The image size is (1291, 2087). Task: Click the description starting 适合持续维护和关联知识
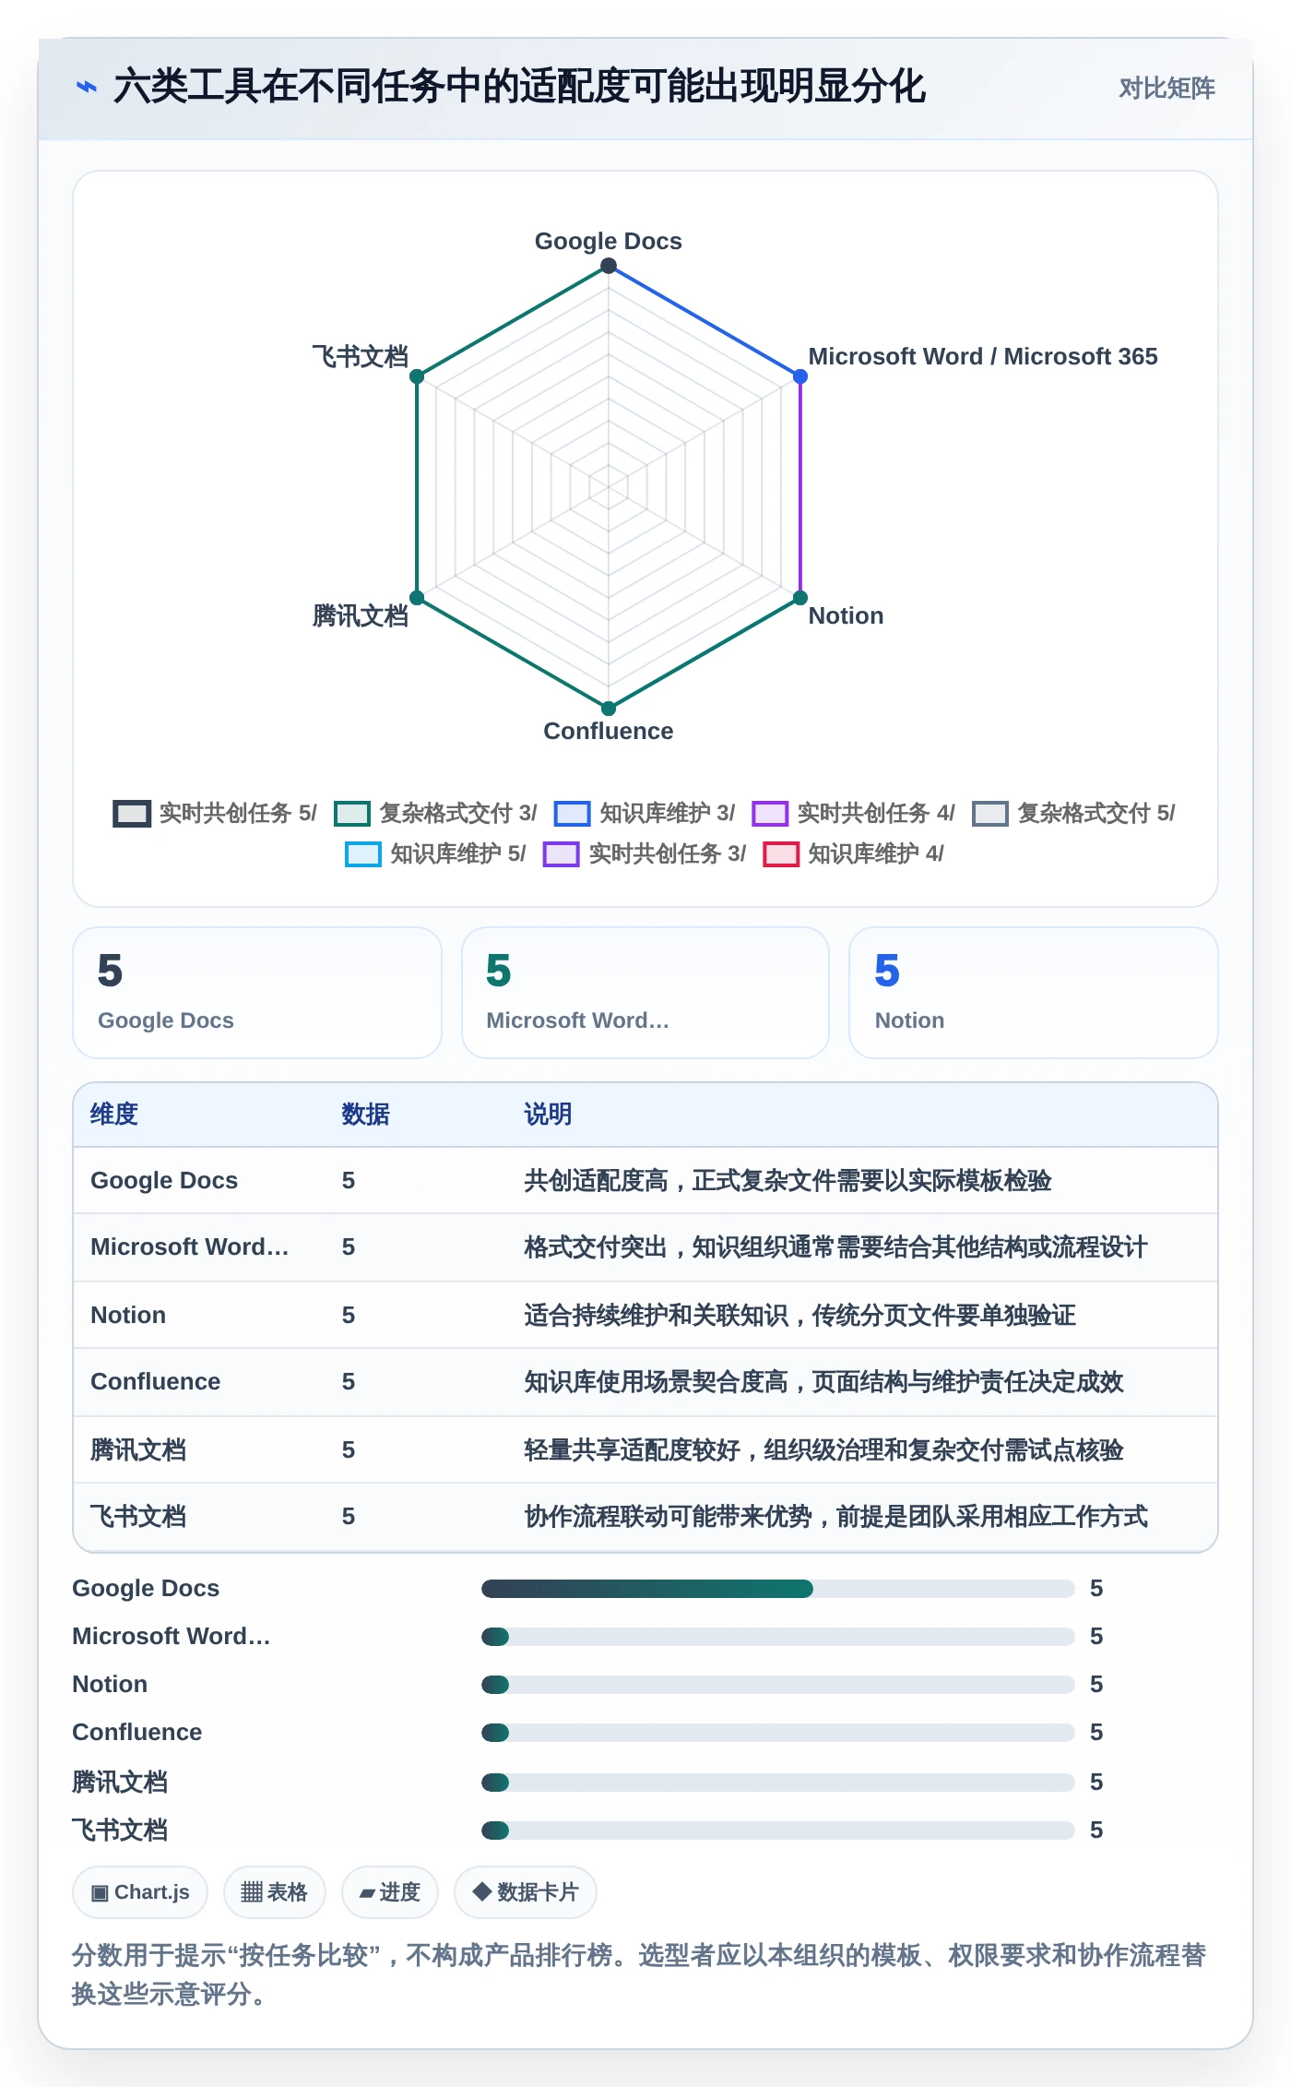pos(800,1315)
